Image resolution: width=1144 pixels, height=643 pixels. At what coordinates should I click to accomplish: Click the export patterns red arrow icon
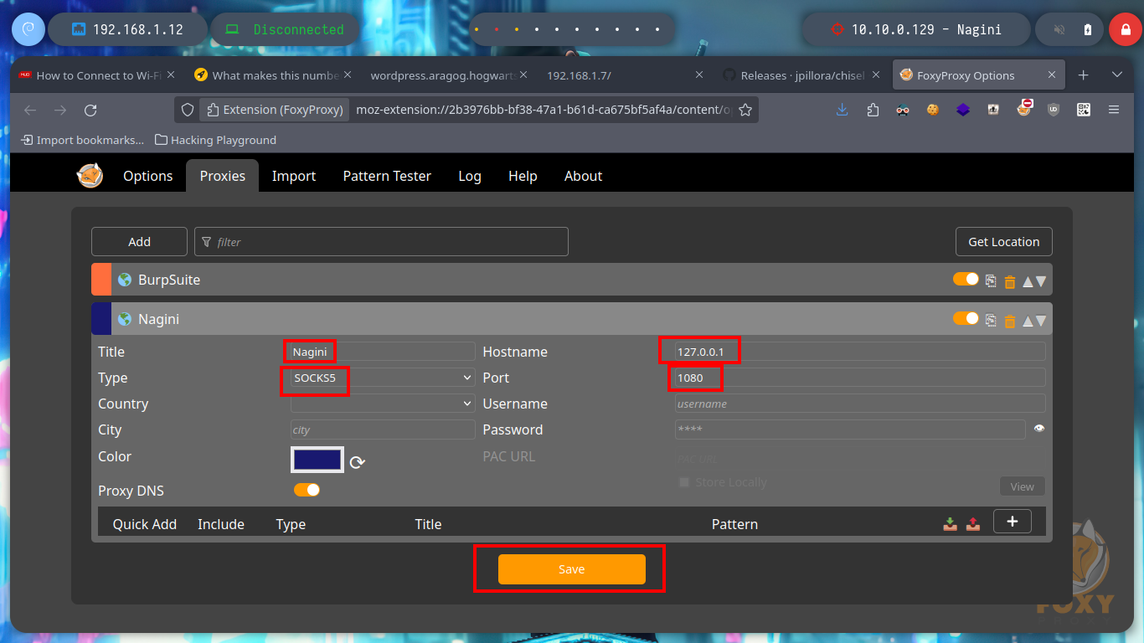(973, 523)
